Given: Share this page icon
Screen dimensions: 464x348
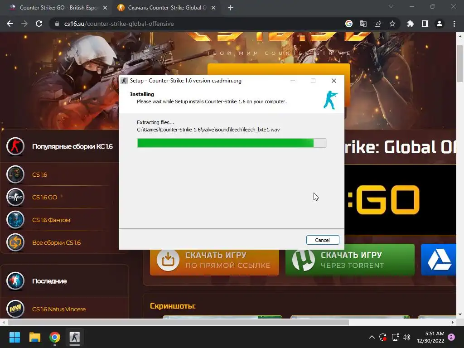Looking at the screenshot, I should [x=378, y=24].
